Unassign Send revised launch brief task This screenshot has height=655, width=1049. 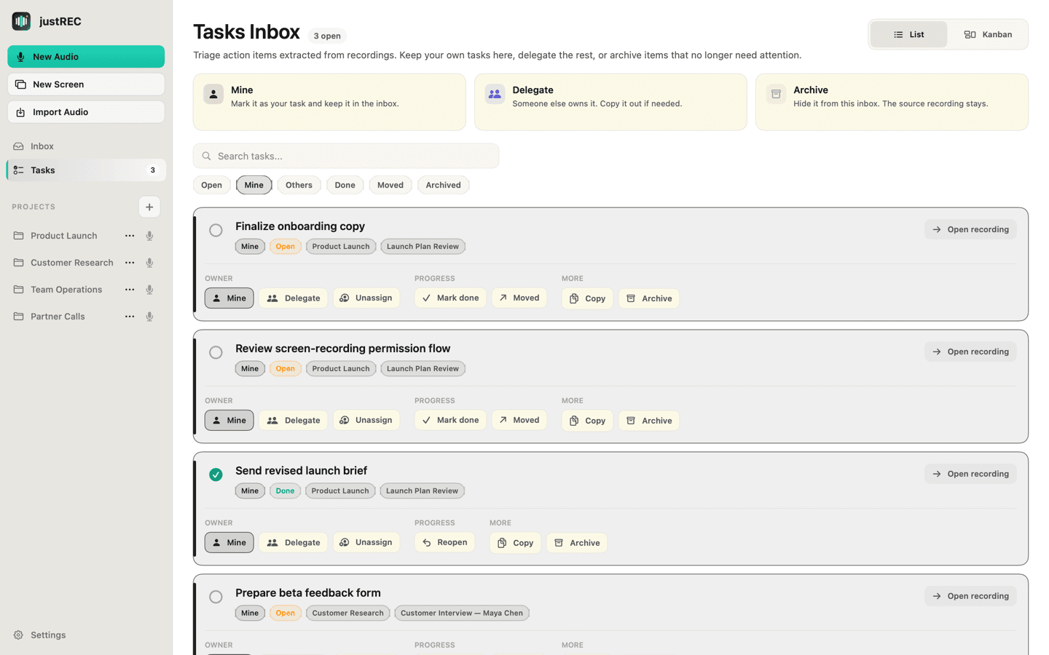coord(366,543)
